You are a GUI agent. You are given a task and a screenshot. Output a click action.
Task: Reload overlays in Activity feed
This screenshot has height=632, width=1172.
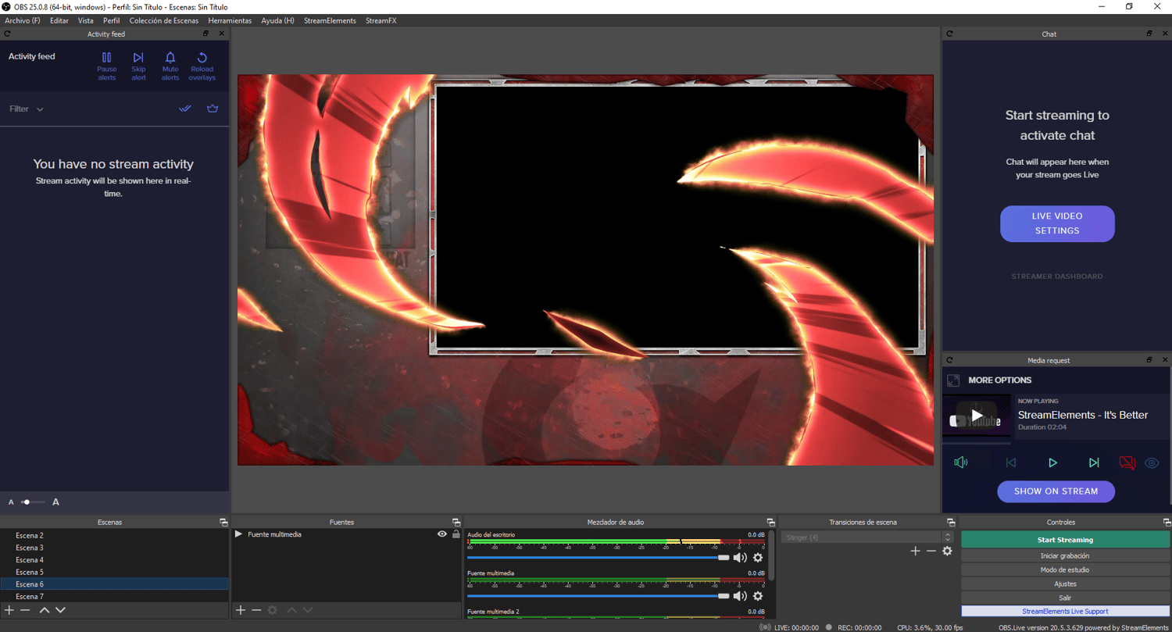click(202, 66)
